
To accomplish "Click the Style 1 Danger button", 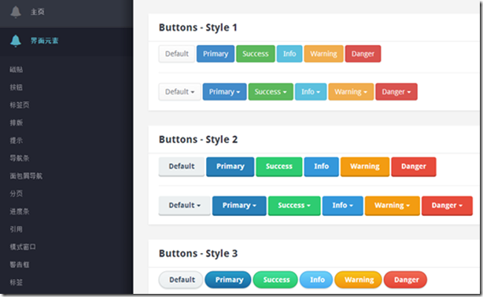I will pyautogui.click(x=363, y=54).
